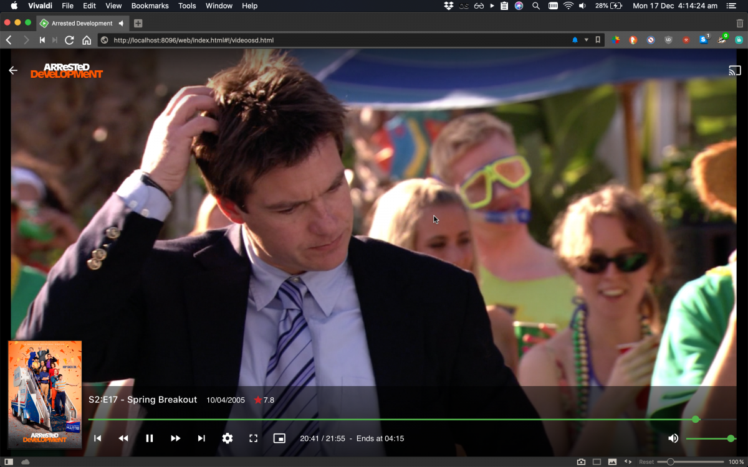Toggle image loading options
The width and height of the screenshot is (748, 467).
click(612, 462)
